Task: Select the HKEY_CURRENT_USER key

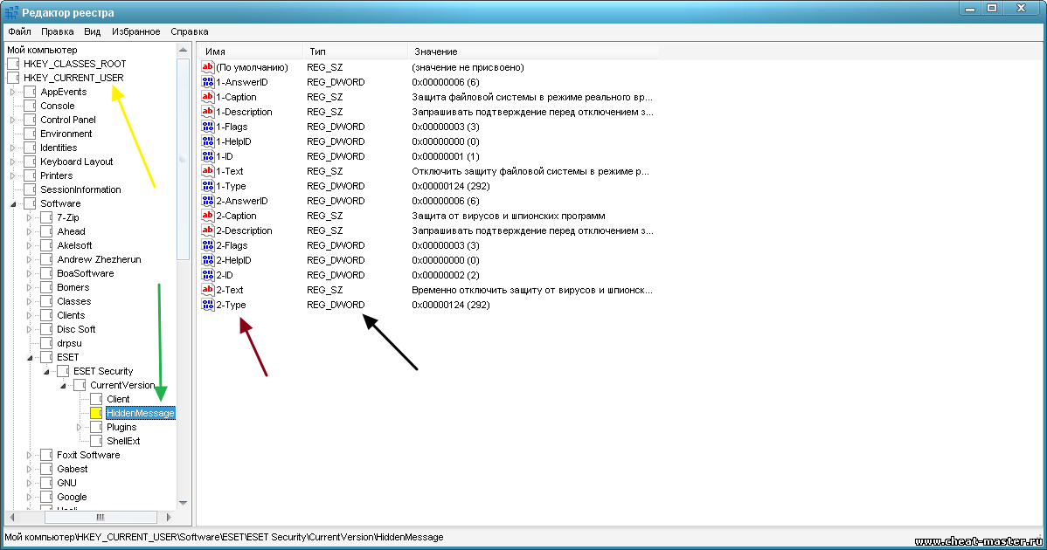Action: [x=73, y=78]
